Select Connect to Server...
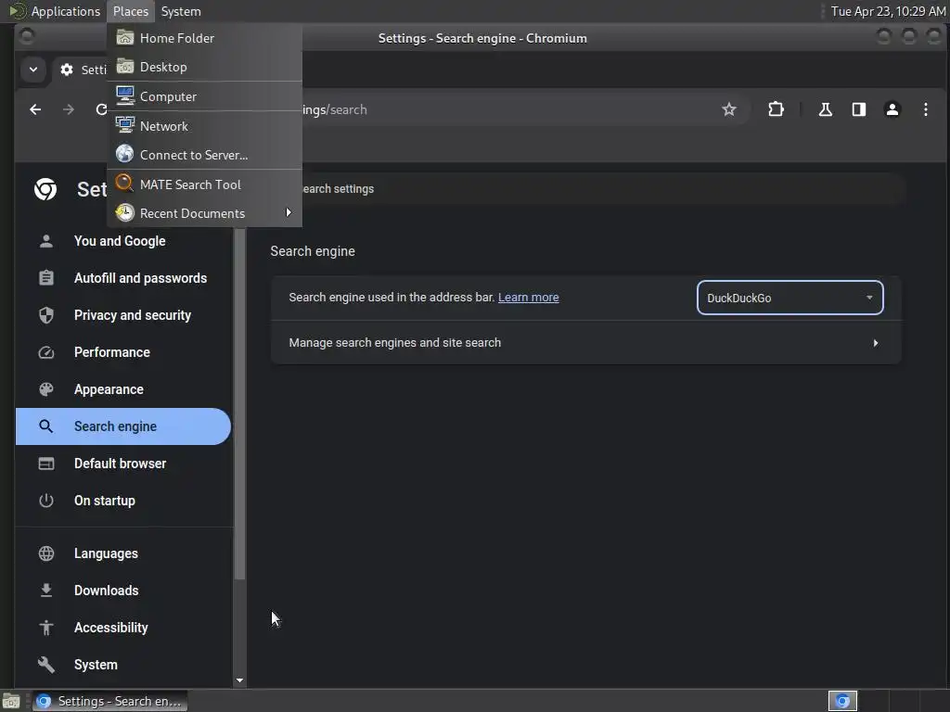Screen dimensions: 950x712 [205, 155]
